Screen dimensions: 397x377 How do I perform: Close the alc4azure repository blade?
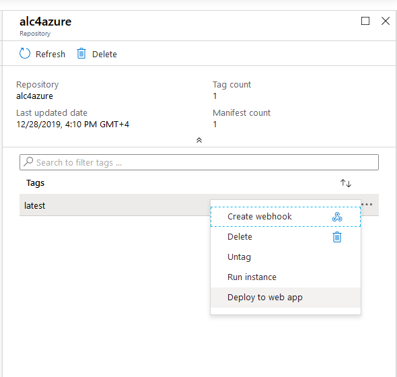pos(386,21)
